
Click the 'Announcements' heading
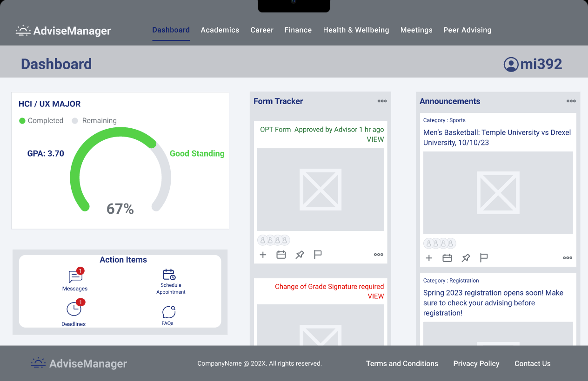[x=450, y=101]
